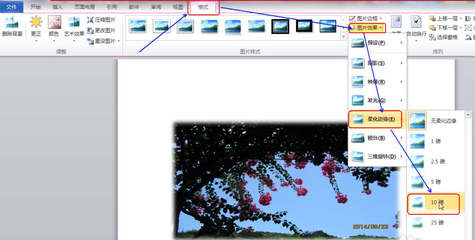Expand the 下移一层 dropdown arrow
Image resolution: width=475 pixels, height=240 pixels.
461,28
